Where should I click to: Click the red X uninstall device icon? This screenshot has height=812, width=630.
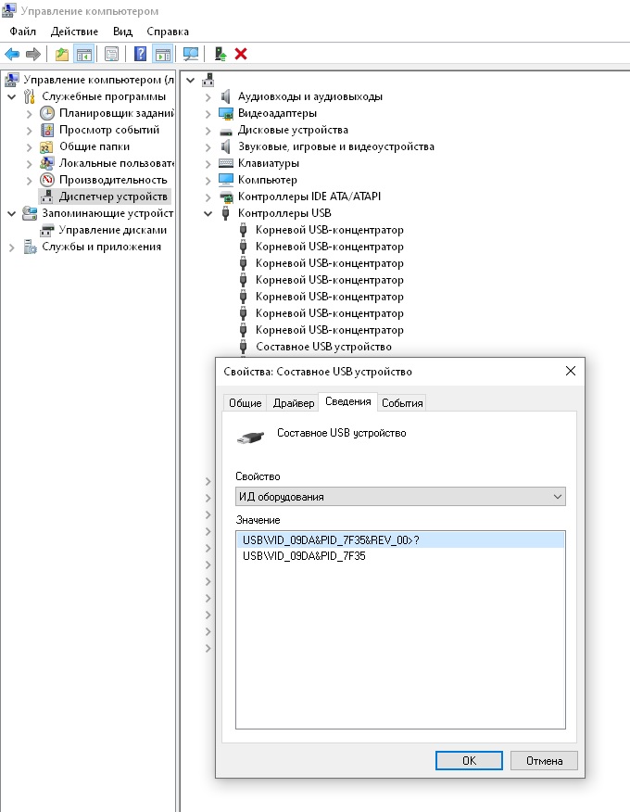tap(241, 54)
